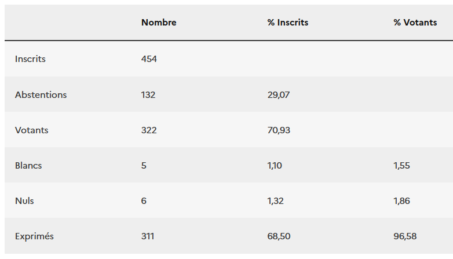The image size is (453, 259).
Task: Select the Exprimés row label
Action: [34, 236]
